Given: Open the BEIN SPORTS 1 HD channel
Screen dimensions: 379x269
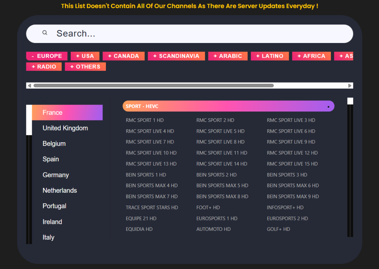Looking at the screenshot, I should point(146,175).
